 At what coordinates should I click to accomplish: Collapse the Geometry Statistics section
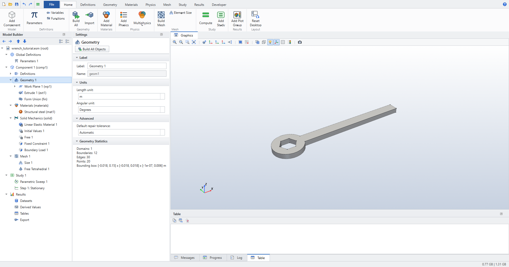click(x=77, y=141)
